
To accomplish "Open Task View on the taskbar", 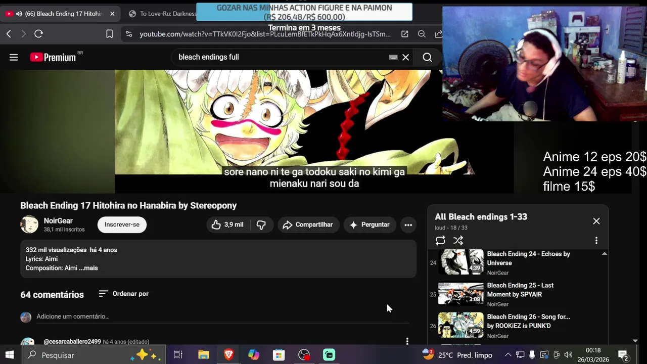I will pos(178,355).
